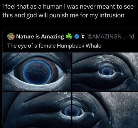The height and width of the screenshot is (128, 138).
Task: Open the Nature is Amazing profile avatar
Action: (11, 36)
